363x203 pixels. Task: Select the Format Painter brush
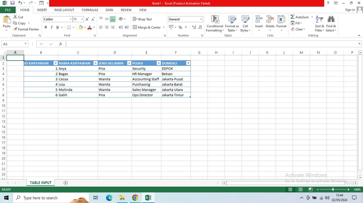[x=15, y=29]
